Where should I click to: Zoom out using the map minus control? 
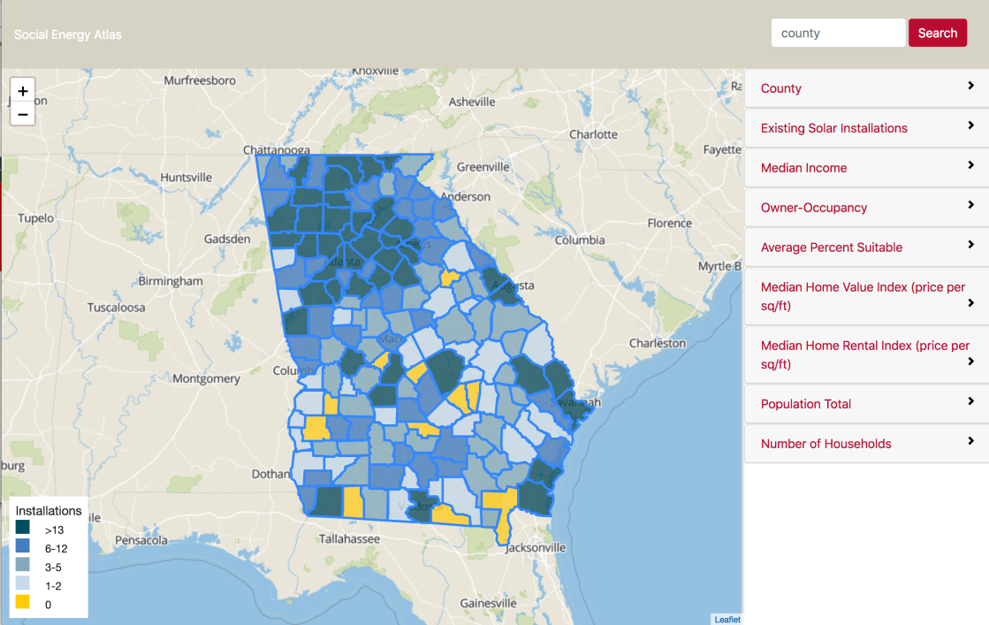(x=22, y=113)
